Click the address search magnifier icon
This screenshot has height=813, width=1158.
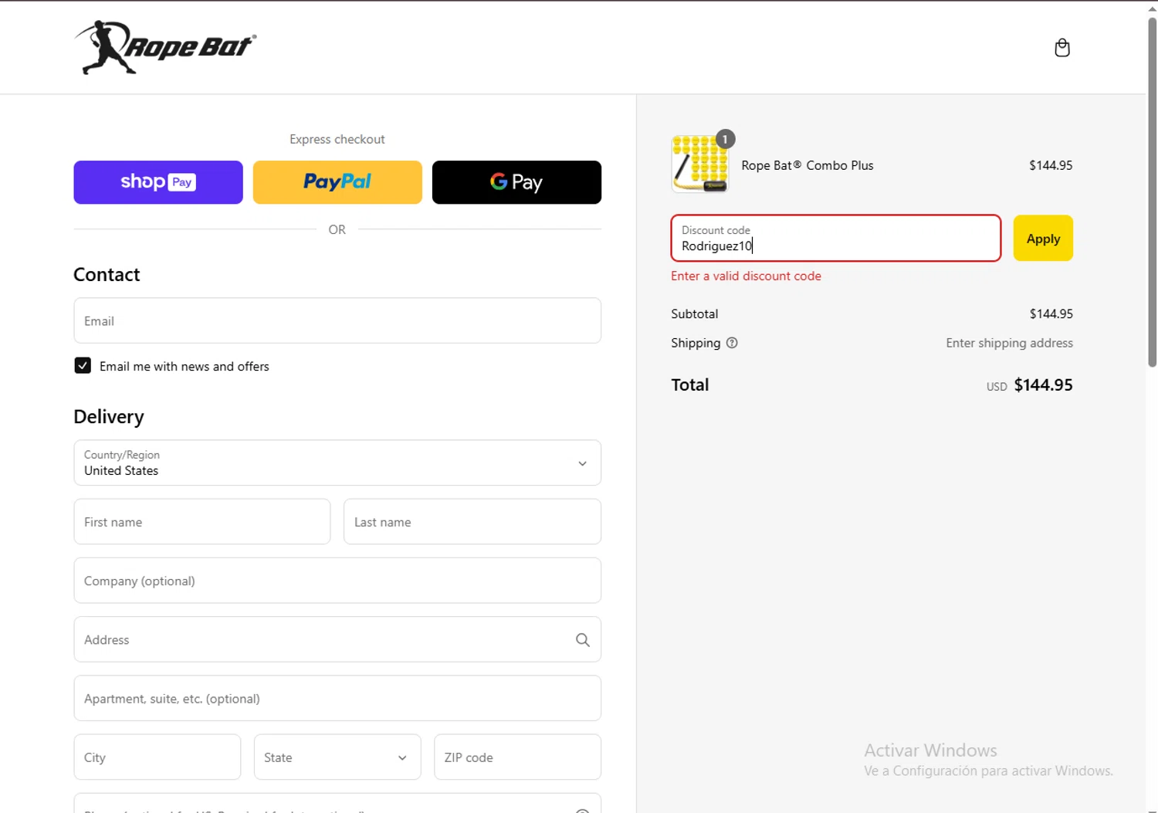click(583, 639)
